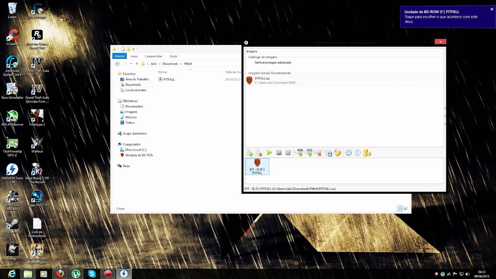Select the CCleaner desktop icon
The width and height of the screenshot is (496, 279).
12,38
